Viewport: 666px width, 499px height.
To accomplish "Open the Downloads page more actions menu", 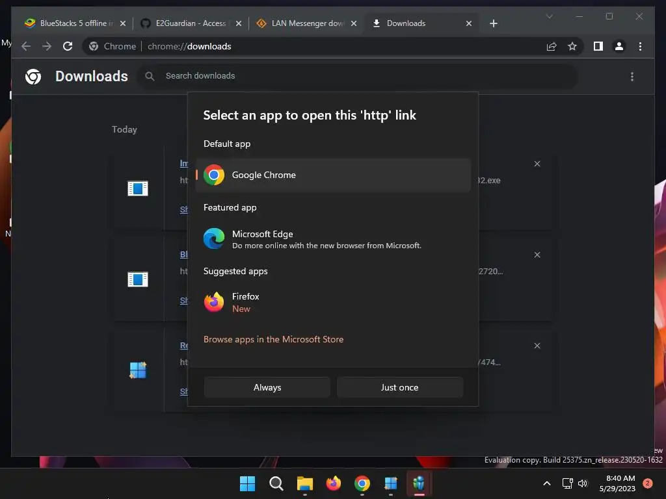I will tap(632, 77).
